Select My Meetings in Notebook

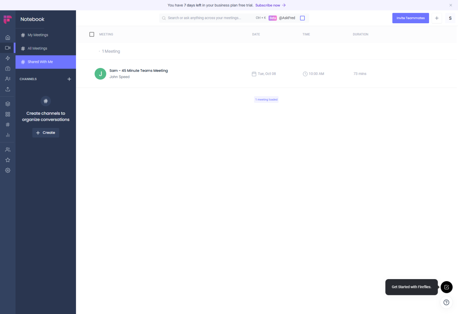[38, 35]
